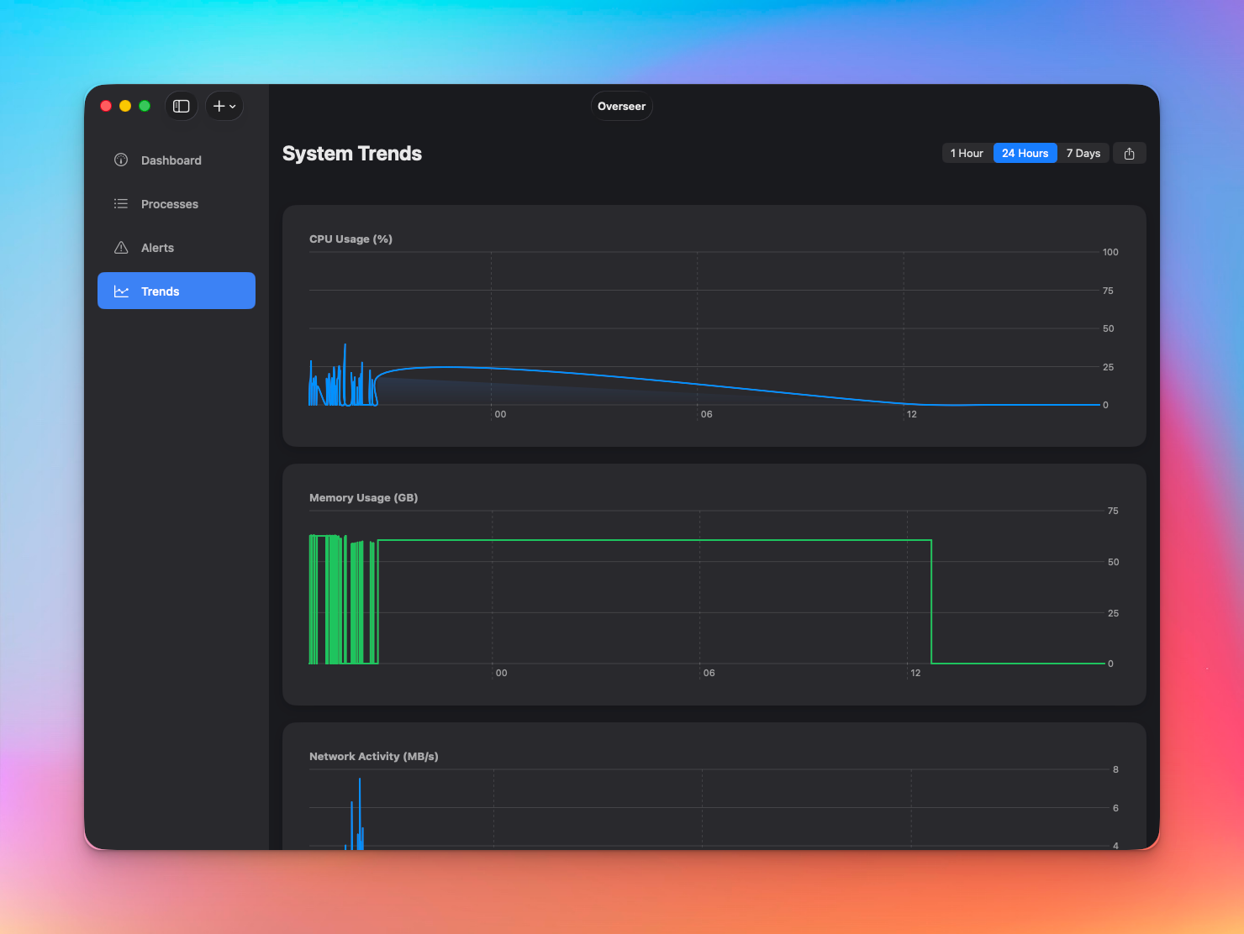Click the Dashboard entry text
1244x934 pixels.
[x=171, y=160]
